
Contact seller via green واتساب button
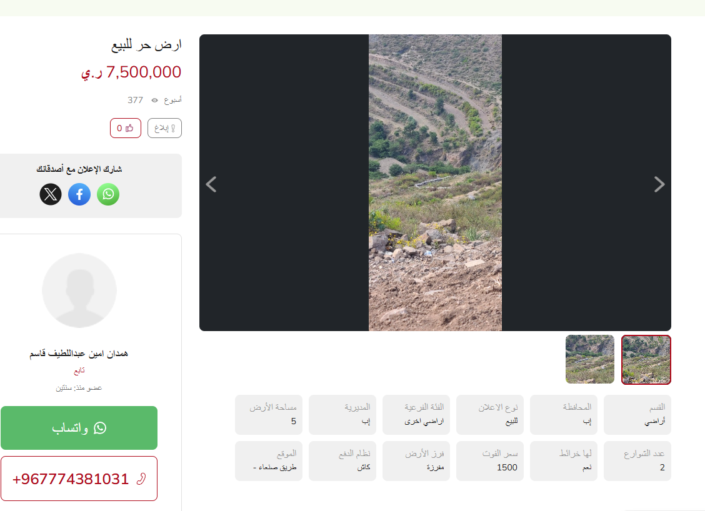coord(79,428)
